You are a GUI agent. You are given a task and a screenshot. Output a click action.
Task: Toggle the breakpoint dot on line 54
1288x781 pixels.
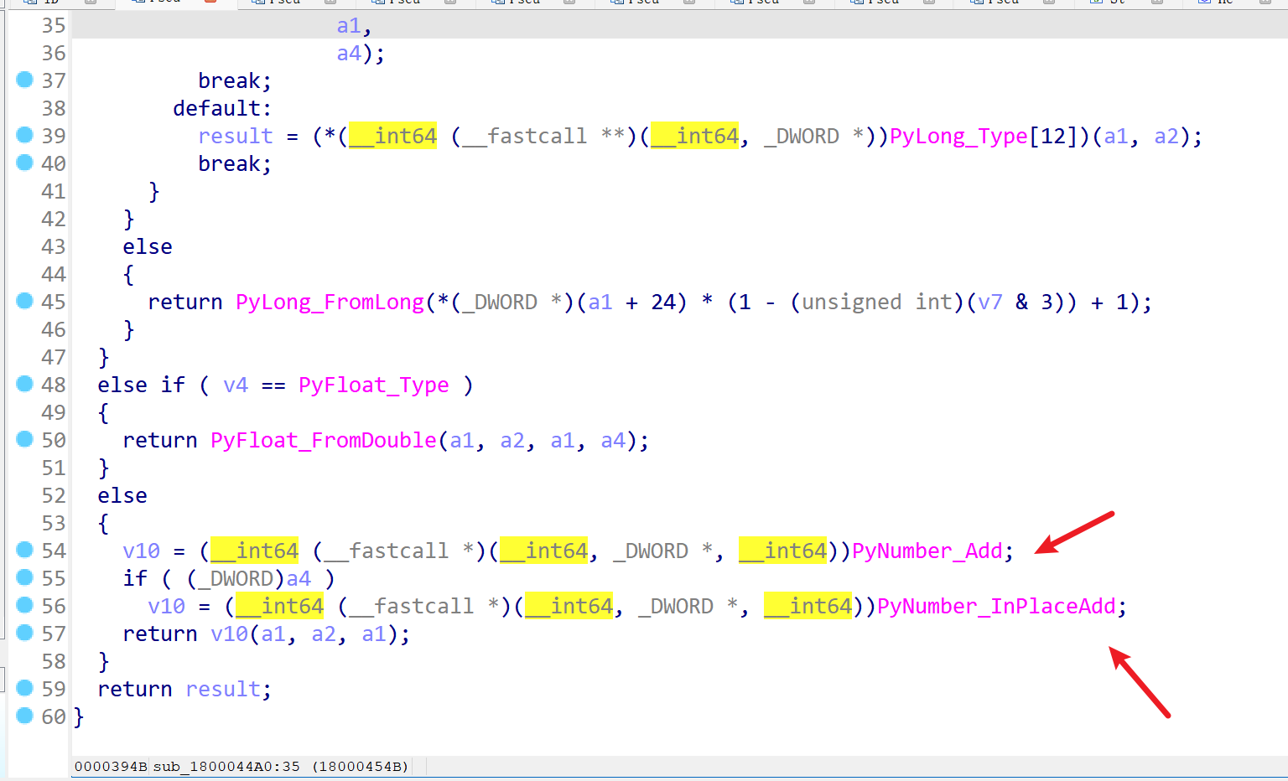24,550
